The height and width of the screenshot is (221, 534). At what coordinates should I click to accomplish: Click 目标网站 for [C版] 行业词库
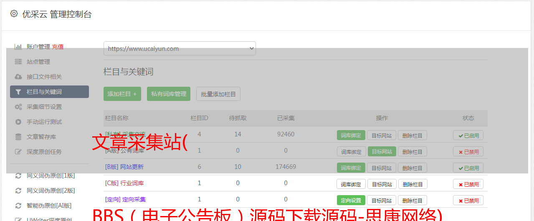[382, 184]
